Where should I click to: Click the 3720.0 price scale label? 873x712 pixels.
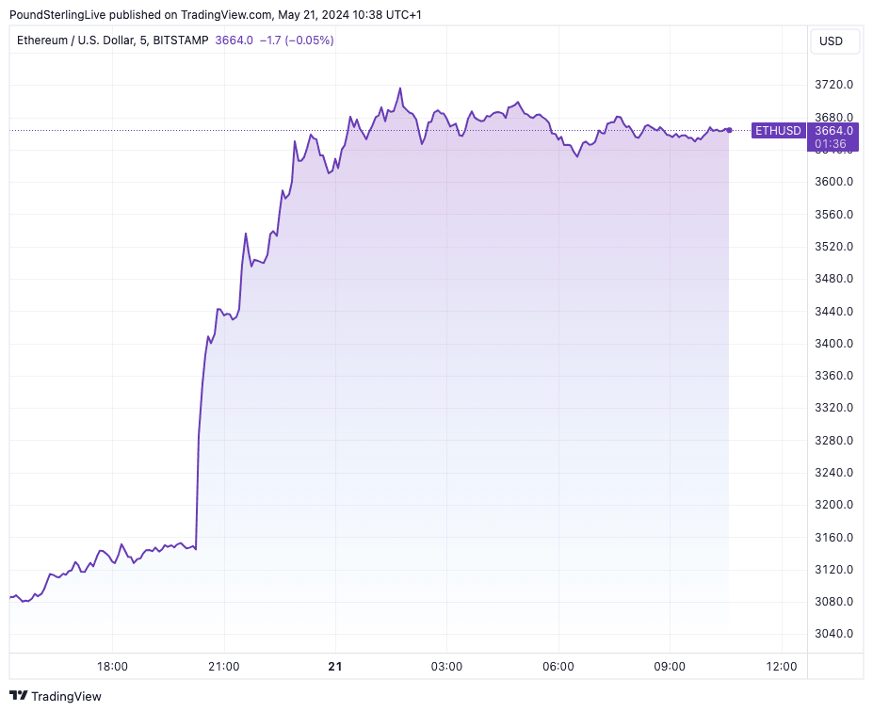(833, 85)
